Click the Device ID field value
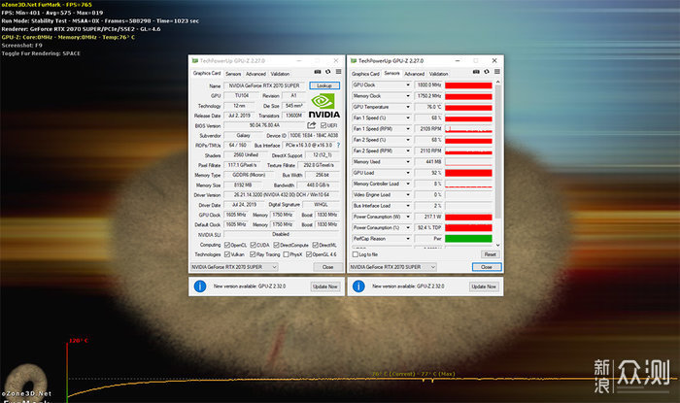 pos(314,135)
